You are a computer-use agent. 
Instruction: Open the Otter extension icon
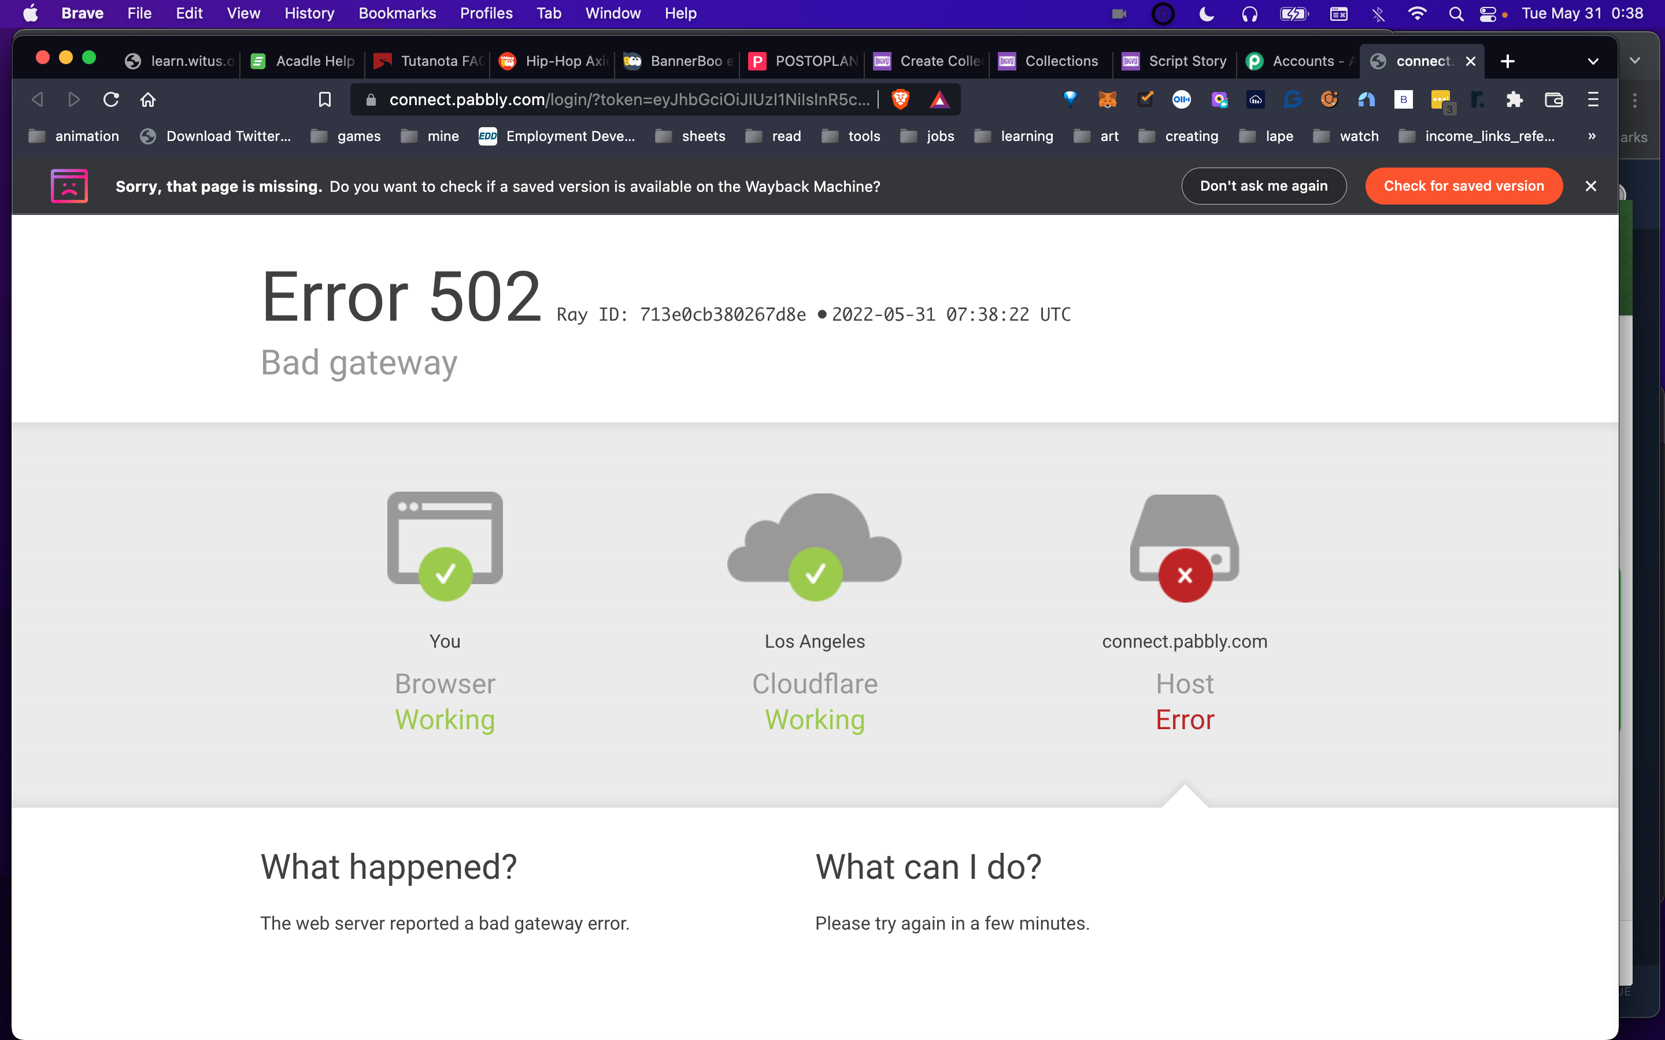click(x=1181, y=100)
